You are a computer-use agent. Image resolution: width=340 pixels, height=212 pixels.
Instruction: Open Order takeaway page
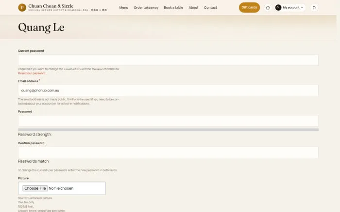146,8
